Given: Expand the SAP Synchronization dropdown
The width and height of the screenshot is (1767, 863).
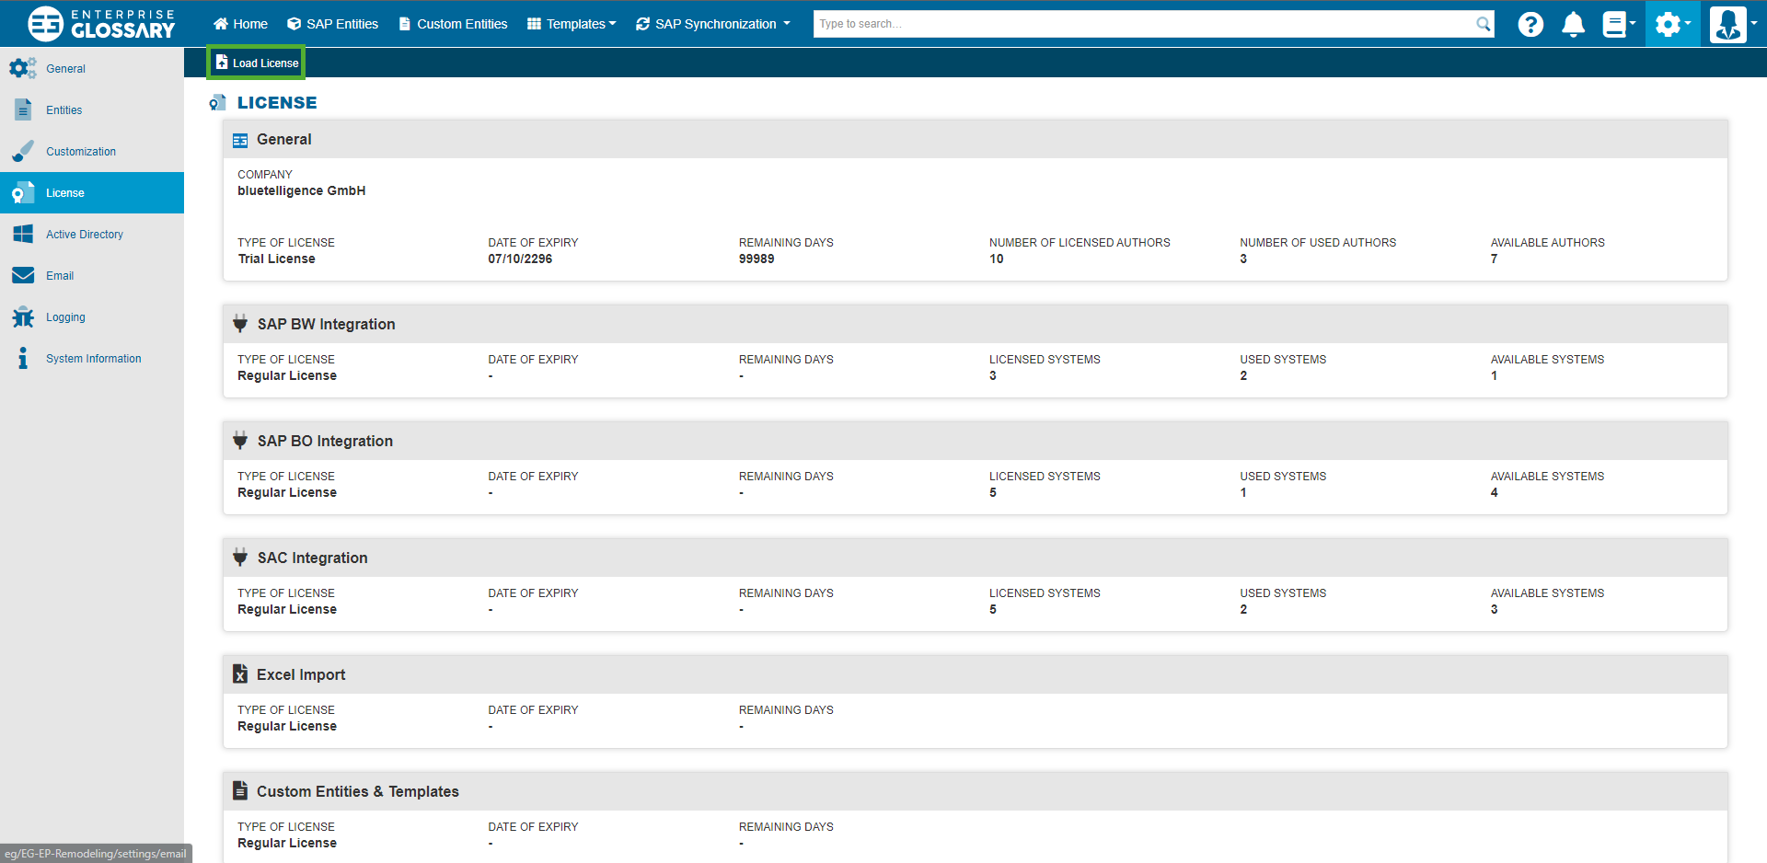Looking at the screenshot, I should [713, 24].
